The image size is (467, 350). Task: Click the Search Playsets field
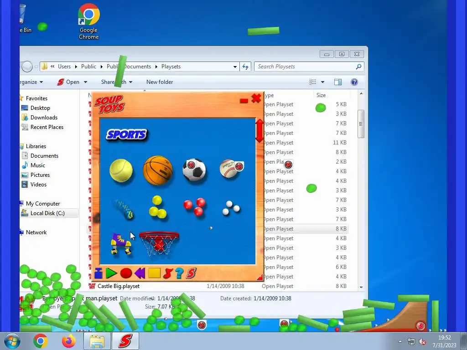[x=309, y=67]
